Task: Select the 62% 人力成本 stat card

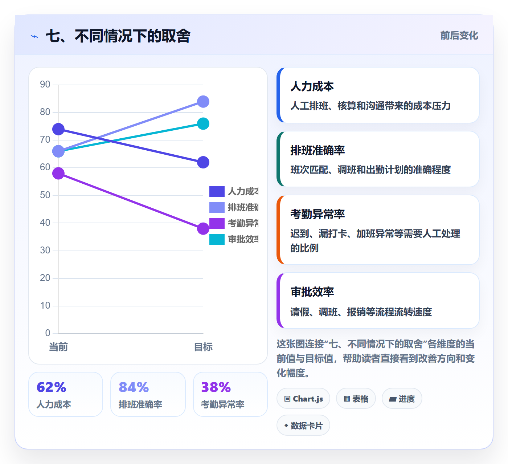Action: (x=66, y=394)
